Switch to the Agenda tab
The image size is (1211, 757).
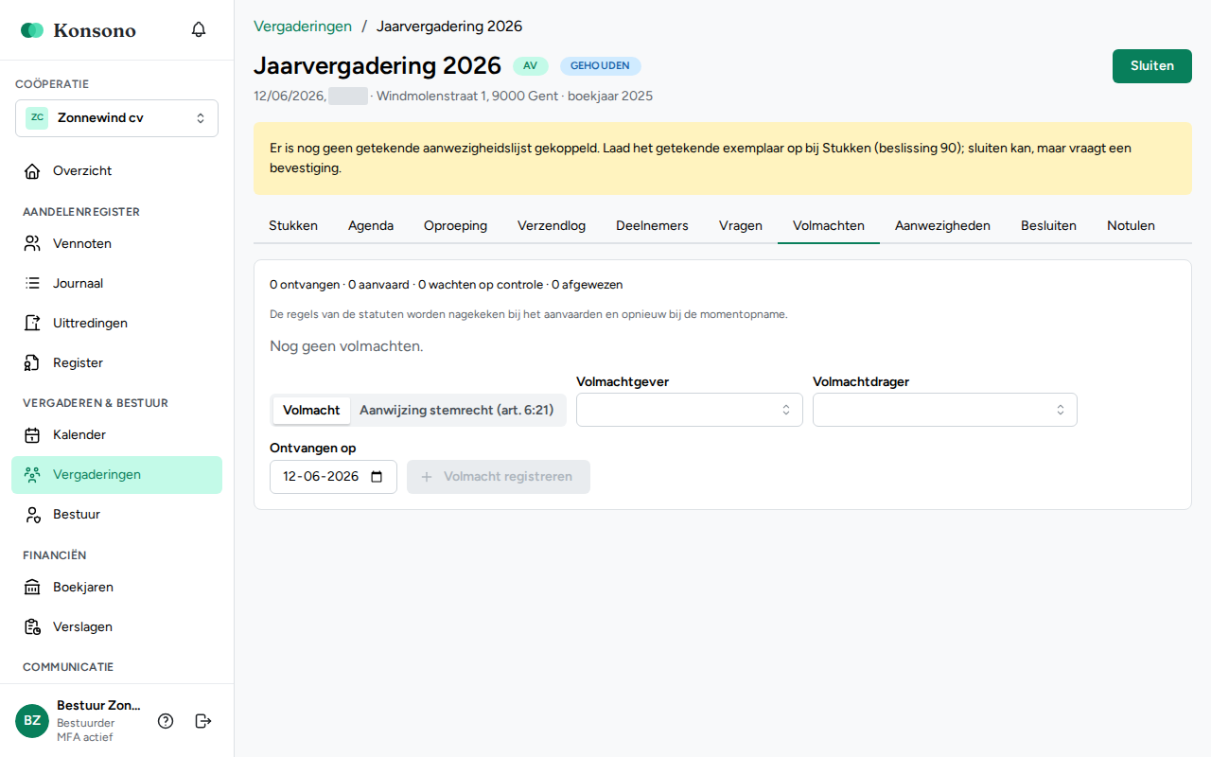pos(371,226)
